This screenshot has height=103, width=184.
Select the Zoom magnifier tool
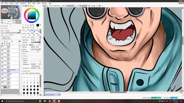tap(26, 27)
